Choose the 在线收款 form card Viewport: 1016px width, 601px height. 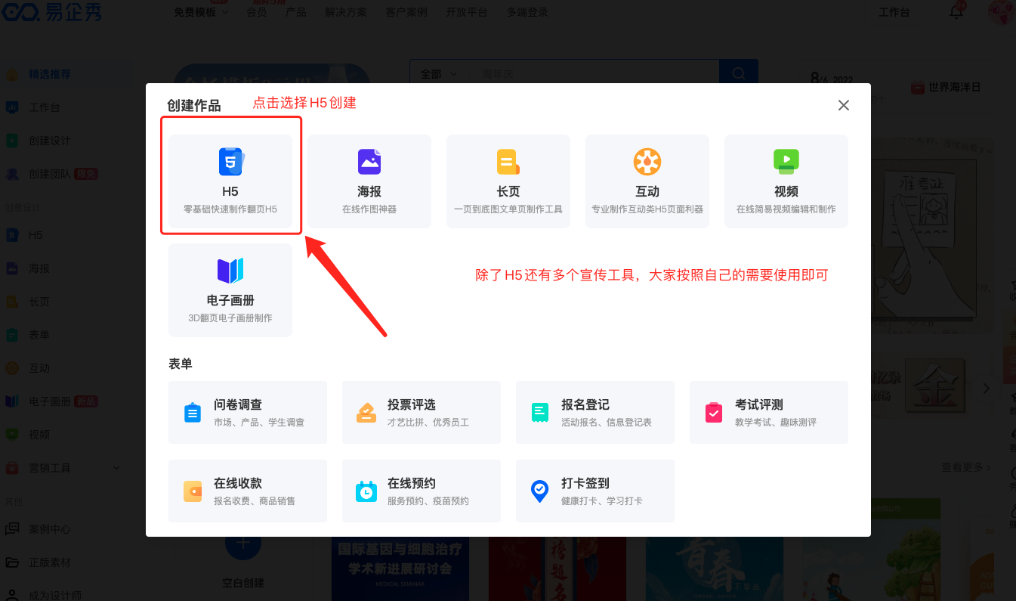pos(248,491)
